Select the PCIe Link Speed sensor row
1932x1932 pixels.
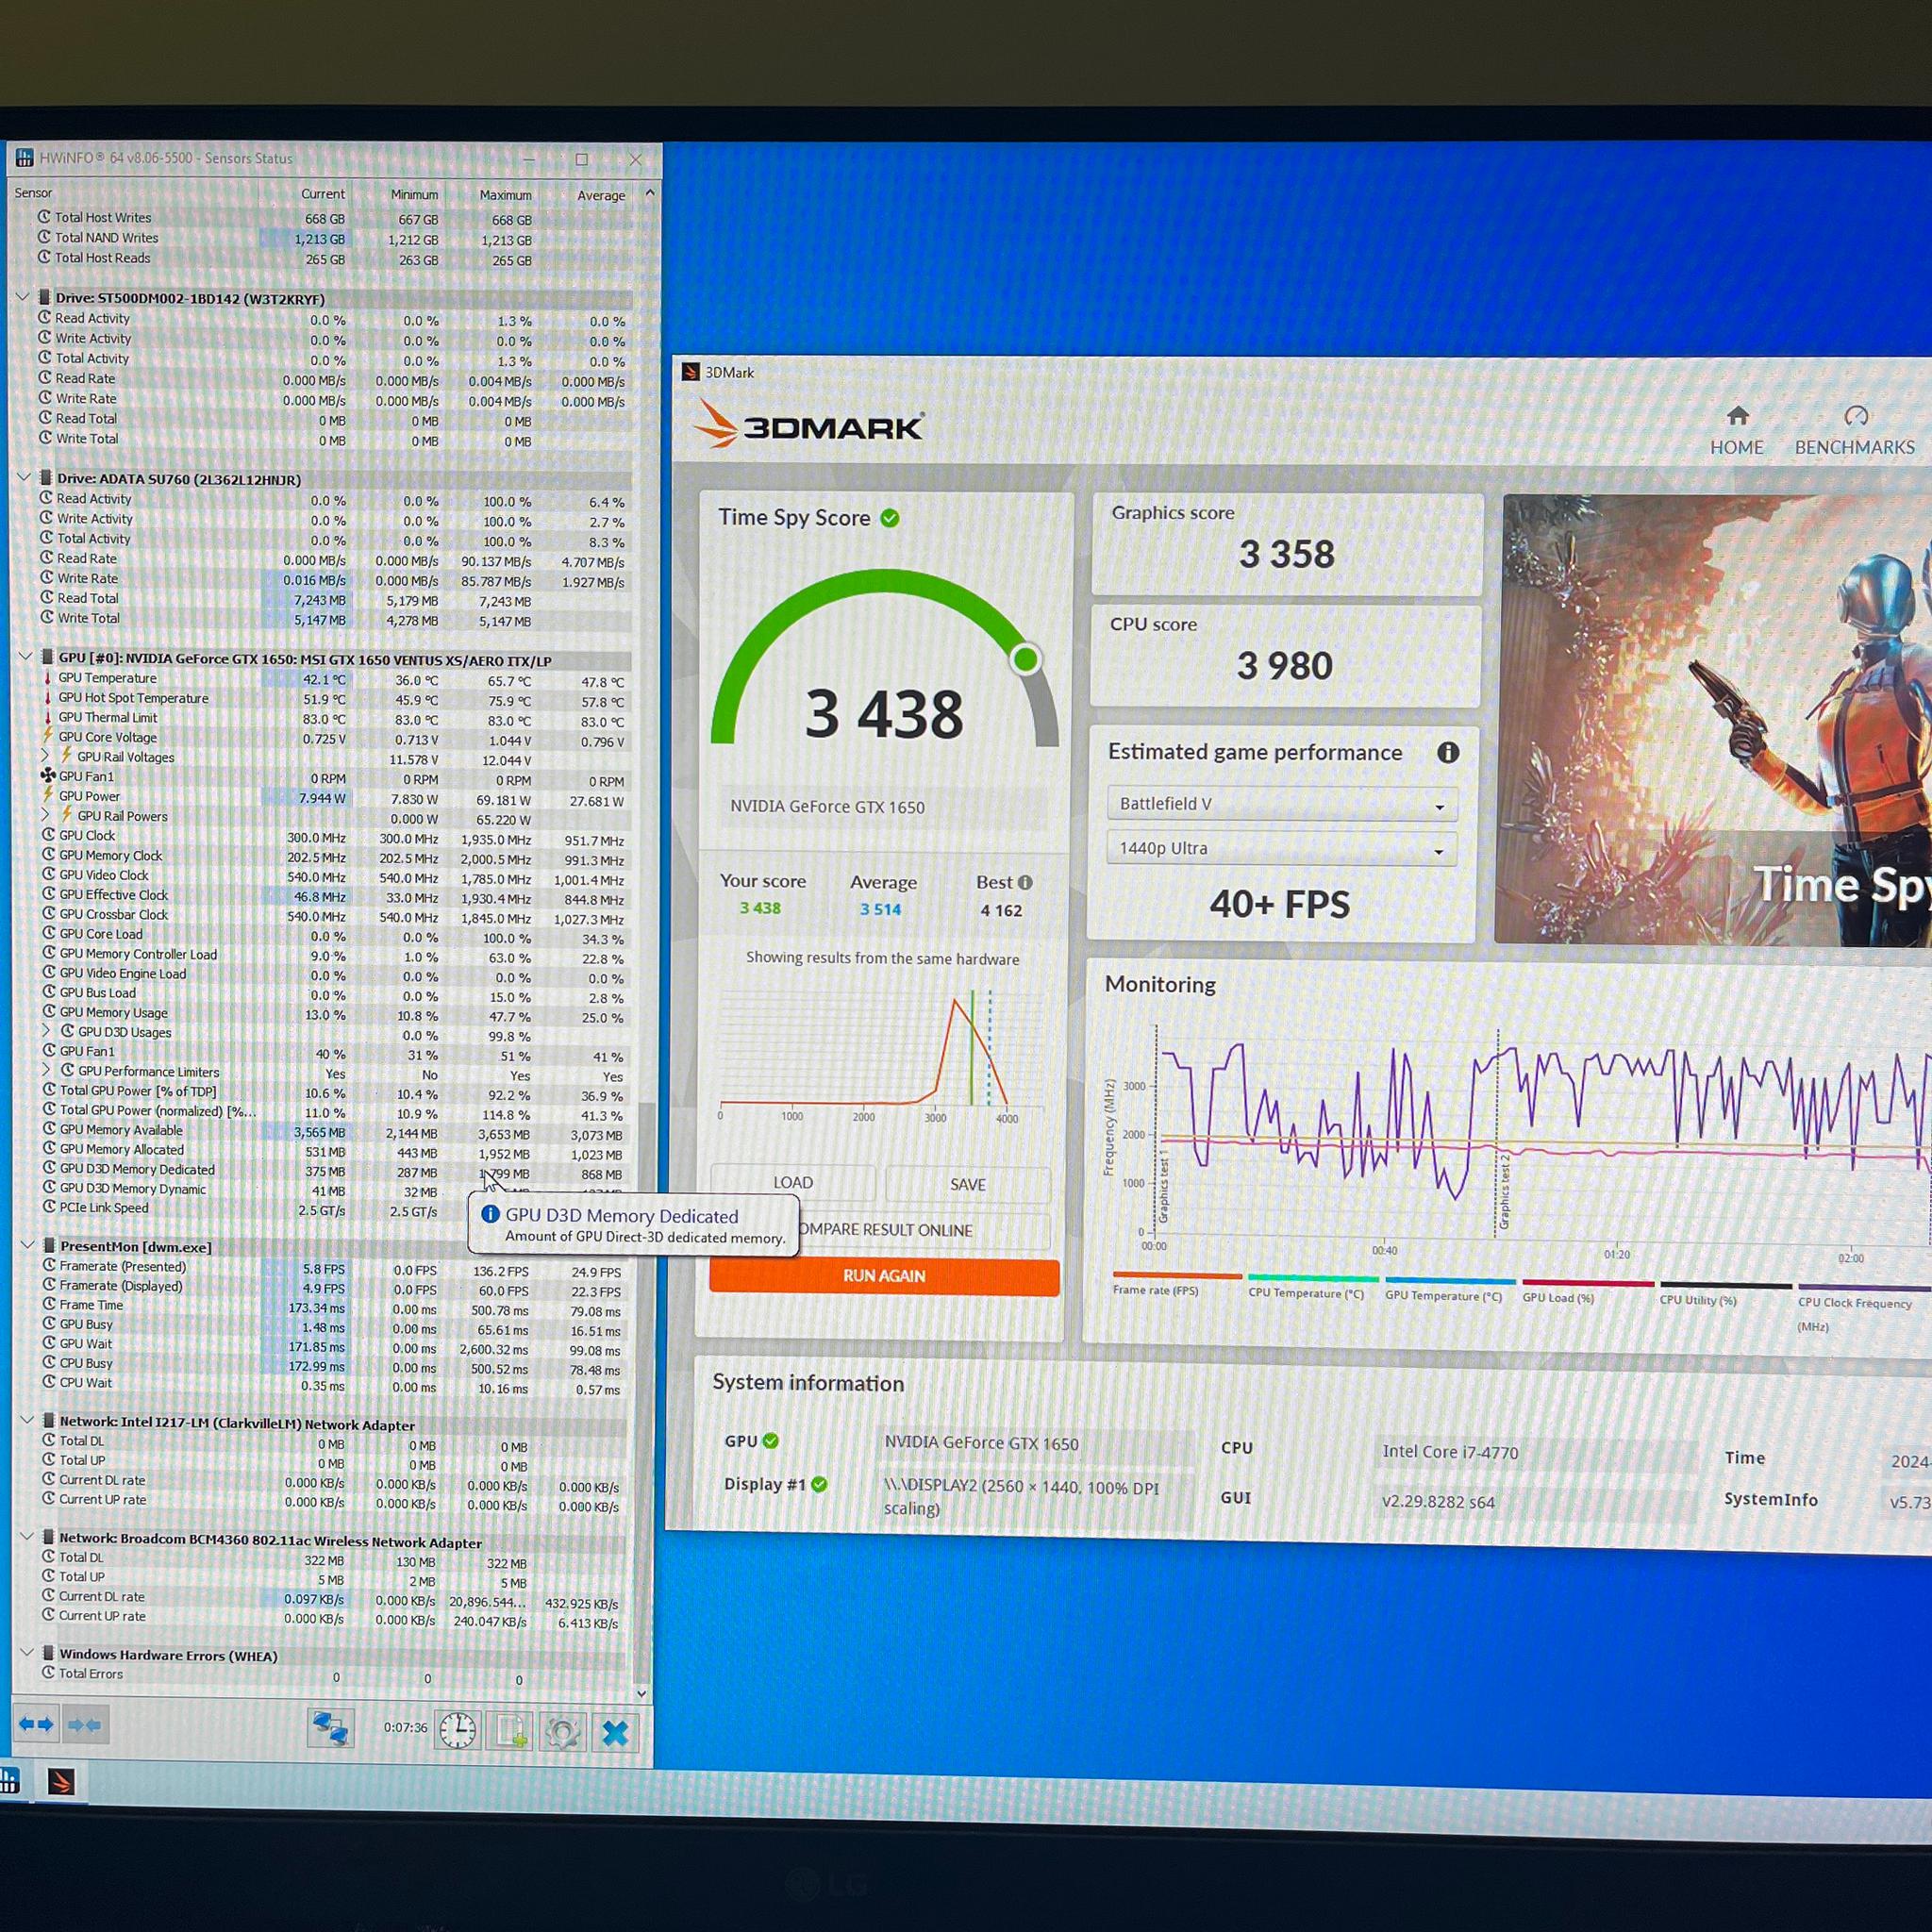coord(335,1208)
